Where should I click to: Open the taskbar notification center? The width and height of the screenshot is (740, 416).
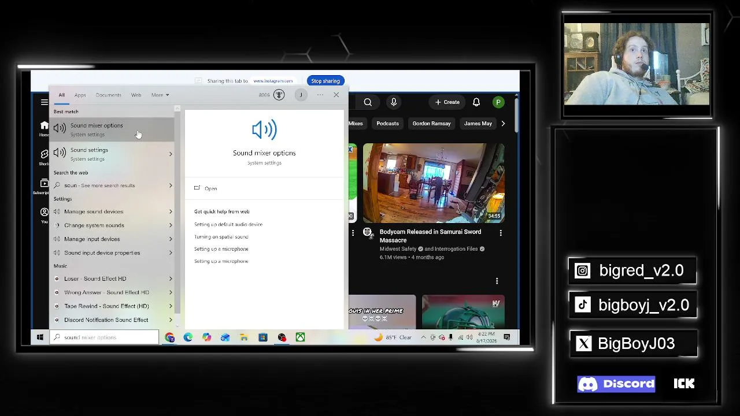(507, 337)
